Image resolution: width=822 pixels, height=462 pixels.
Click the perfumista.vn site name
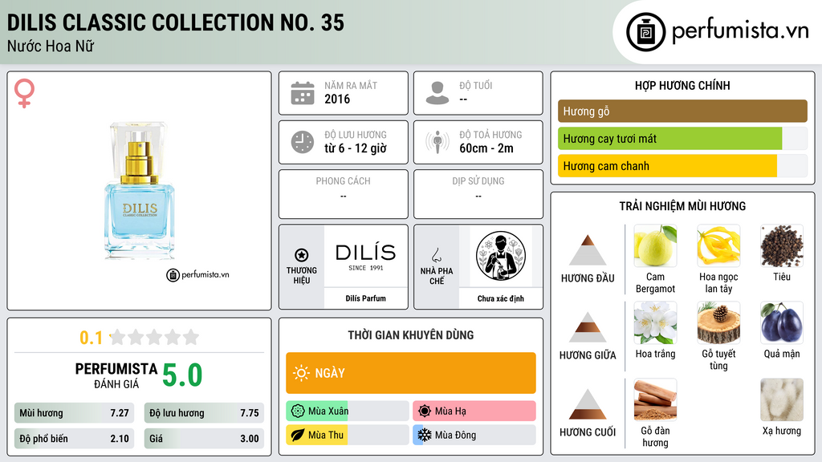tap(740, 31)
